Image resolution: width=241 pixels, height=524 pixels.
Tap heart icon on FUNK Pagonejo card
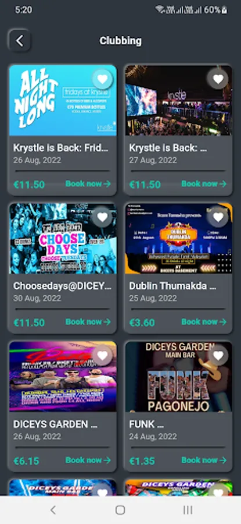(218, 355)
